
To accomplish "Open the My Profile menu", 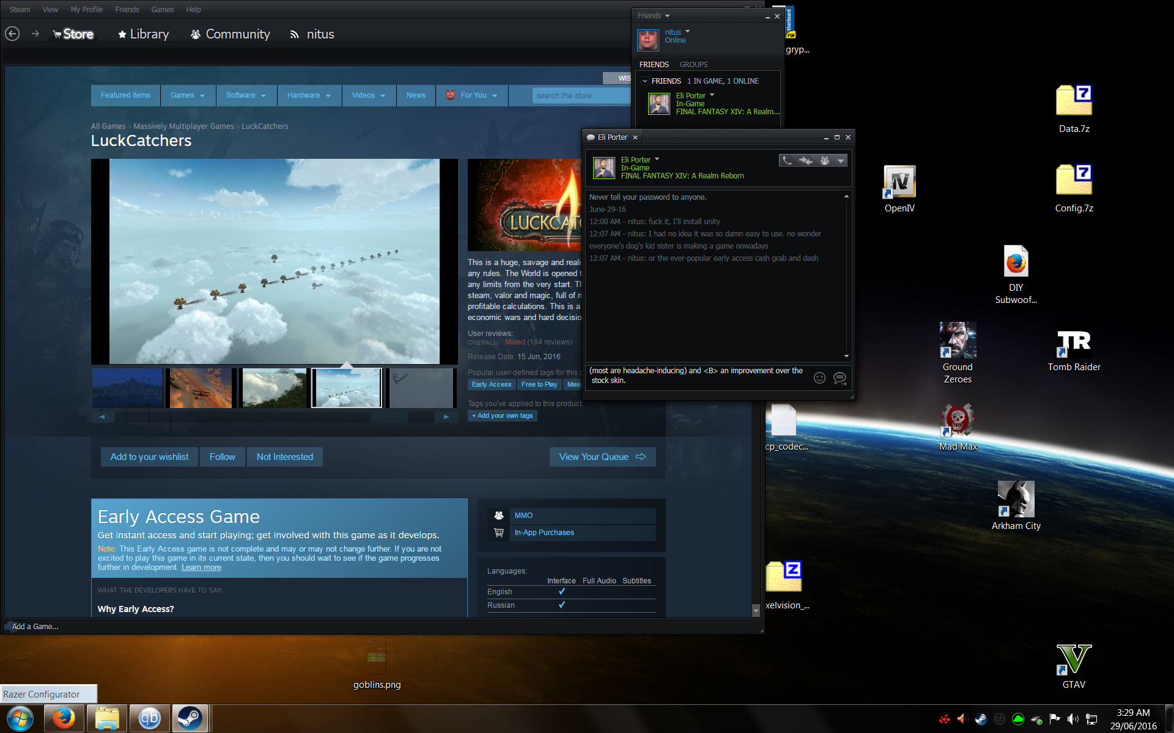I will pyautogui.click(x=86, y=9).
